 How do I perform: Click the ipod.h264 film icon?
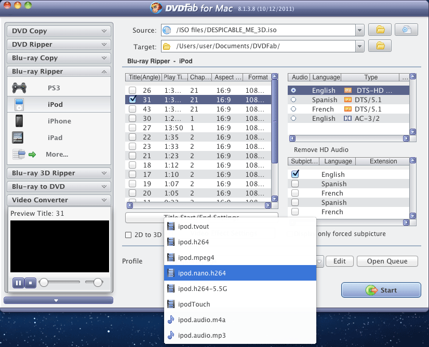(x=171, y=242)
